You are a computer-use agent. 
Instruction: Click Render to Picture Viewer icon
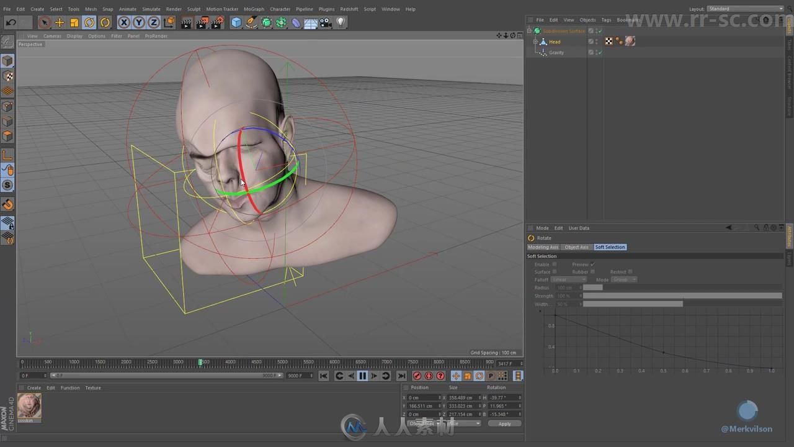[202, 23]
